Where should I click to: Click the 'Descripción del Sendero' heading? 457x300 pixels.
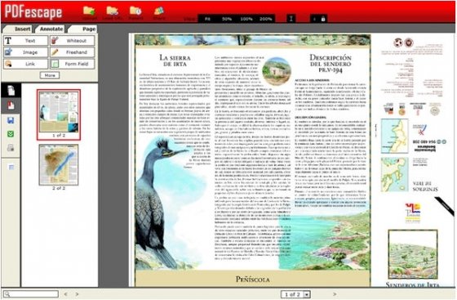pos(331,63)
